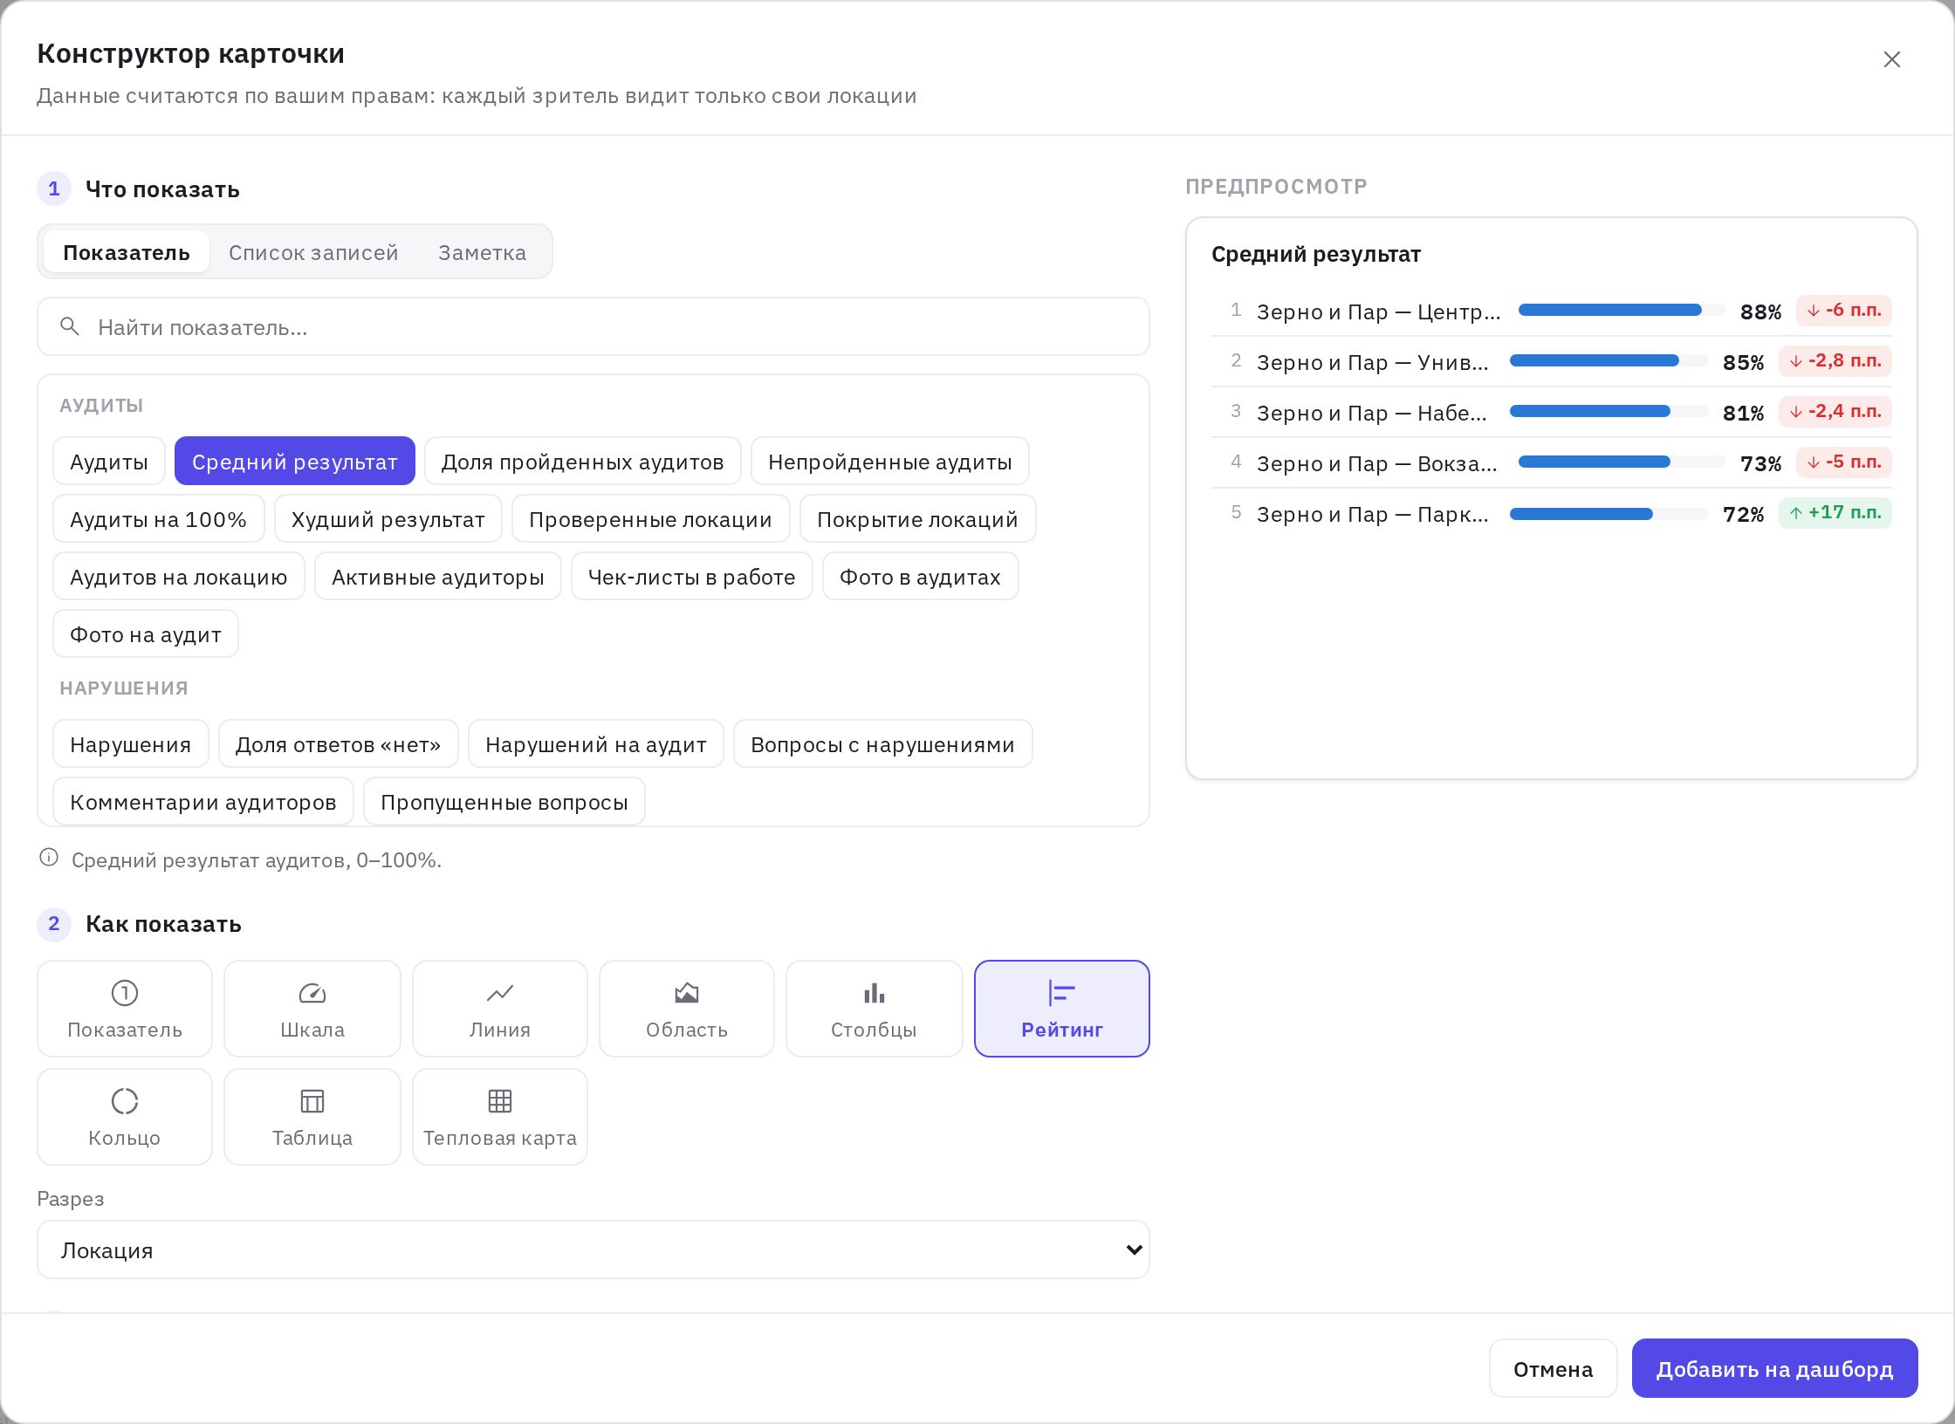This screenshot has height=1424, width=1955.
Task: Select Чек-листы в работе chip
Action: point(692,576)
